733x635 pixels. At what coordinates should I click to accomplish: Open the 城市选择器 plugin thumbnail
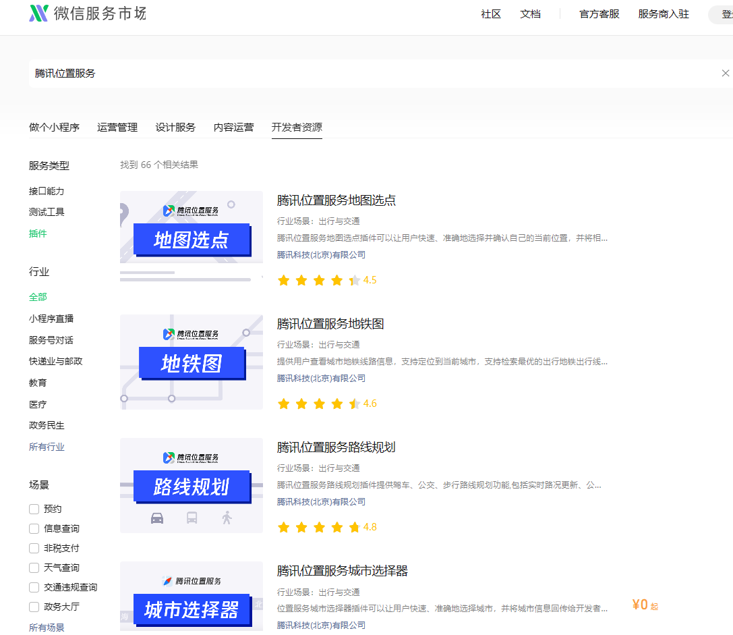192,597
